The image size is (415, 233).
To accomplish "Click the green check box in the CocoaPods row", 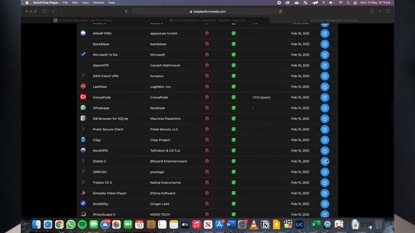I will (233, 97).
